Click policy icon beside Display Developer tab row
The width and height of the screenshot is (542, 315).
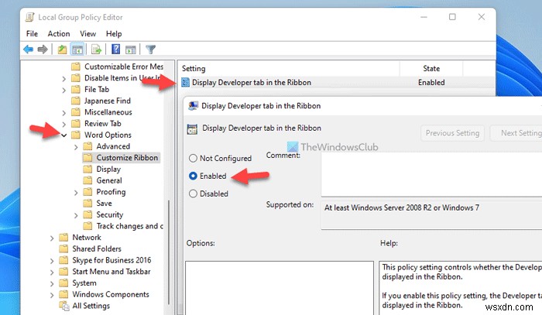coord(186,82)
